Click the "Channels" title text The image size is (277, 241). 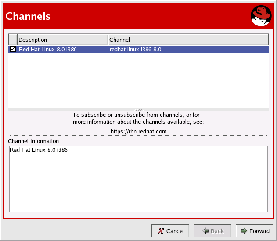28,16
